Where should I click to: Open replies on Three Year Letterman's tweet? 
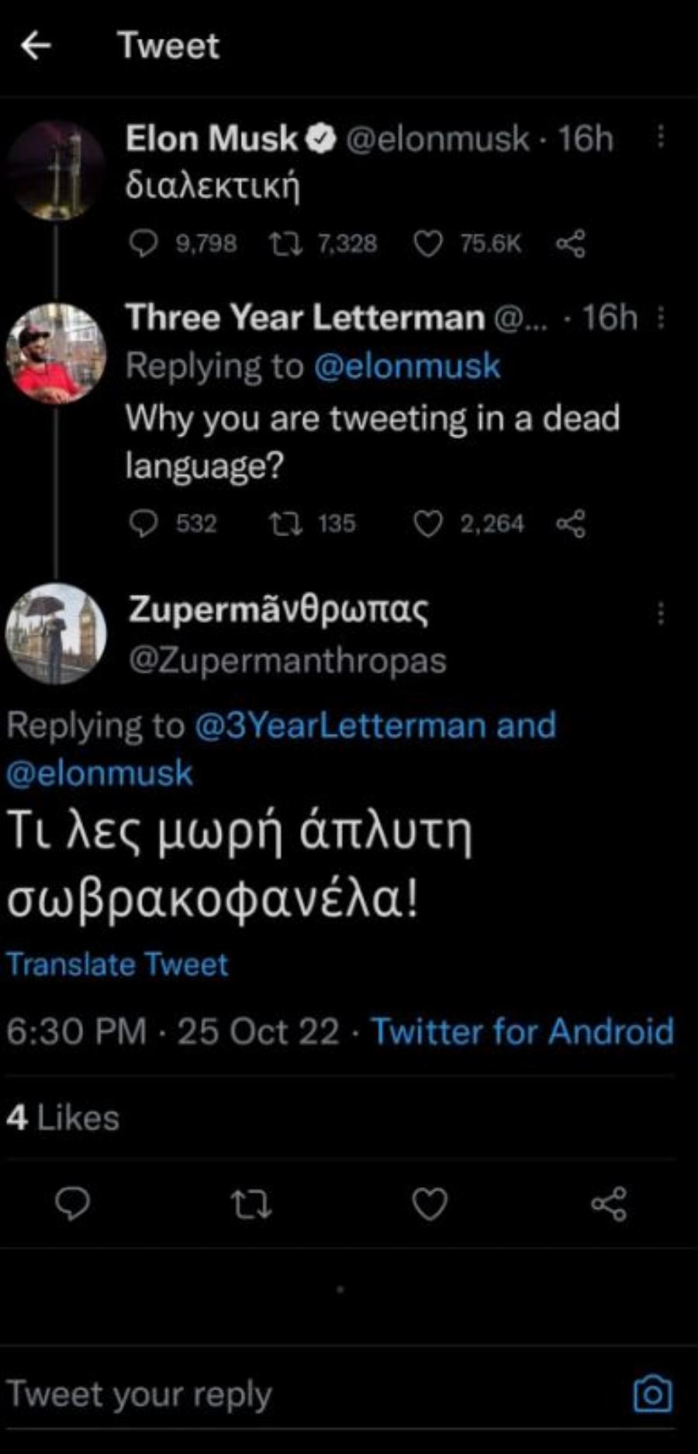[145, 523]
